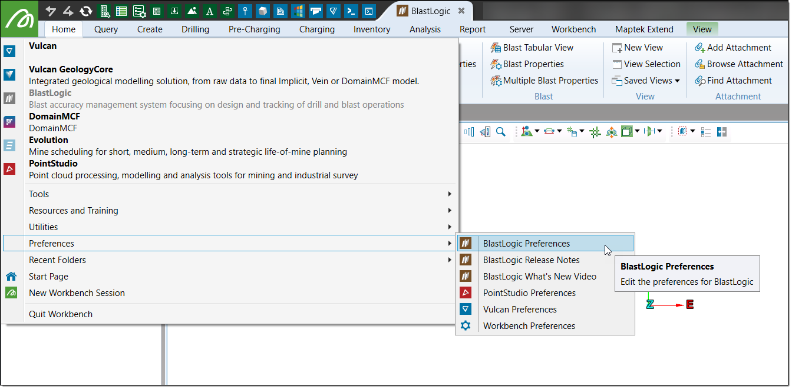Viewport: 792px width, 389px height.
Task: Launch PointStudio from application list
Action: (230, 169)
